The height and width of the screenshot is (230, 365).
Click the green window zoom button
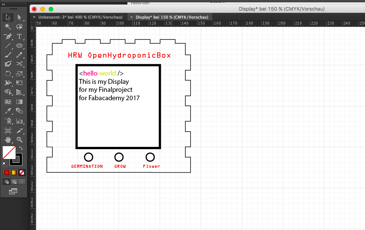tap(51, 9)
